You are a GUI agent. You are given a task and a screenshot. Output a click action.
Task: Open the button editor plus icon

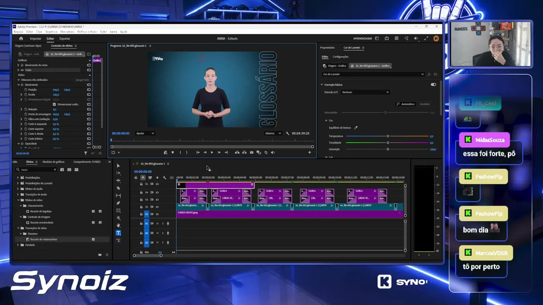(x=310, y=152)
